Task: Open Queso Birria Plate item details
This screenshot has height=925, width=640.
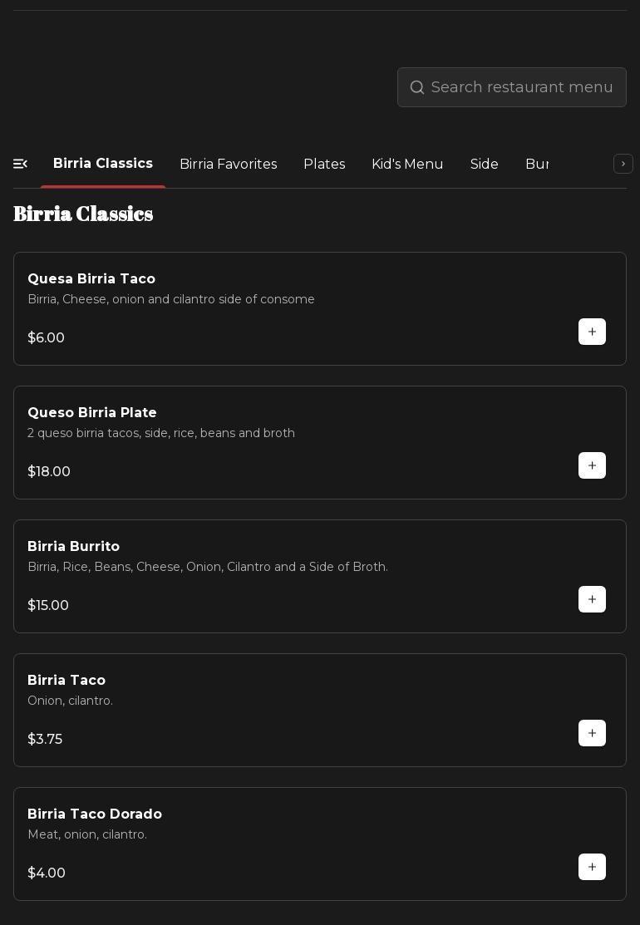Action: [92, 412]
